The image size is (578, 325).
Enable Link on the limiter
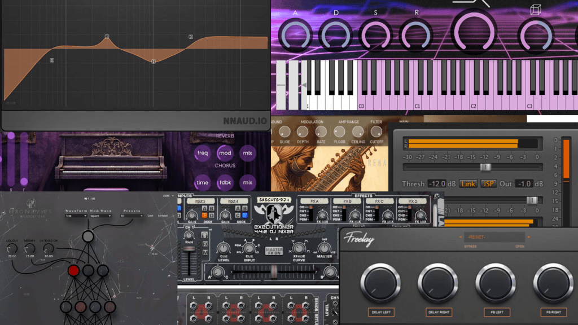coord(468,184)
